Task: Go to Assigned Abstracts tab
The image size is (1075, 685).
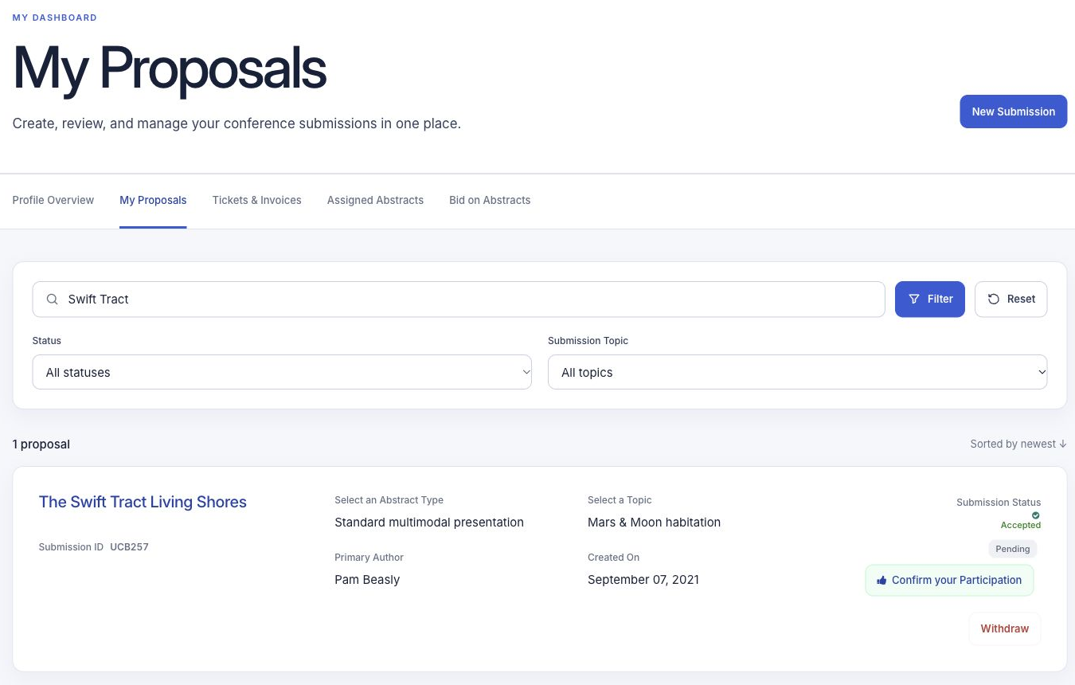Action: pos(375,201)
